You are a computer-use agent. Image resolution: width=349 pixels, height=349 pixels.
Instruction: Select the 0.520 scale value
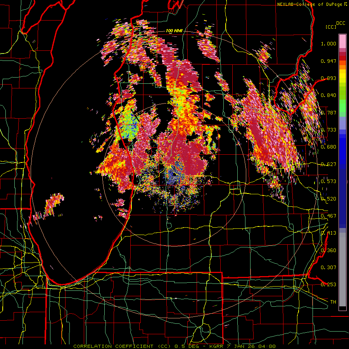(328, 199)
